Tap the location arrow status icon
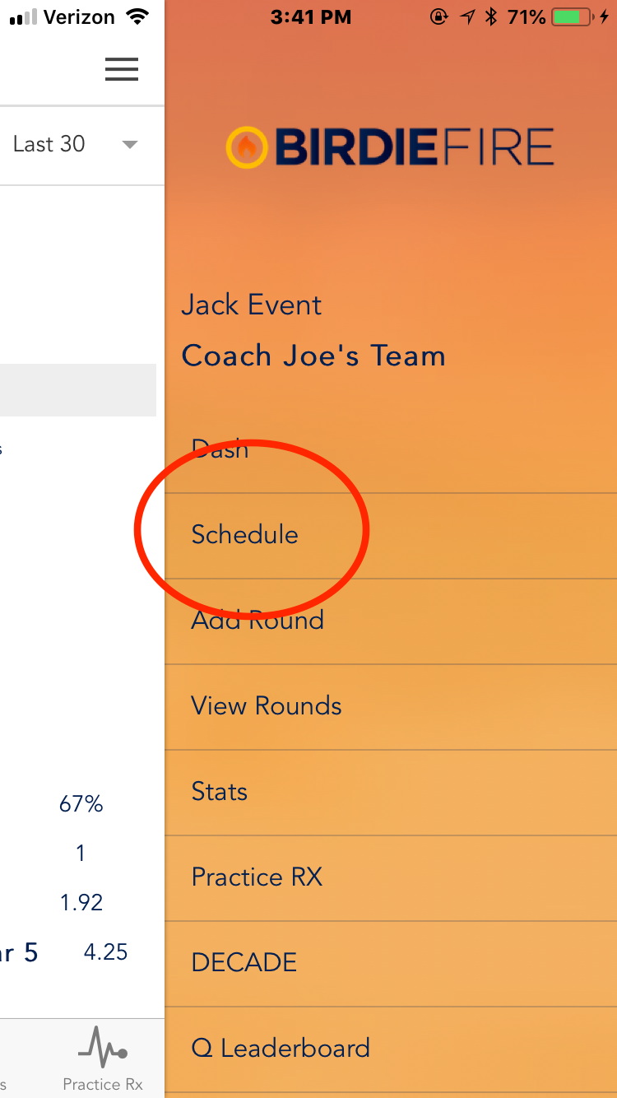617x1098 pixels. pyautogui.click(x=467, y=17)
